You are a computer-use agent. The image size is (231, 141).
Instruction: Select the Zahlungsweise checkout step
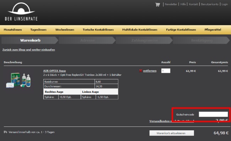pos(144,40)
